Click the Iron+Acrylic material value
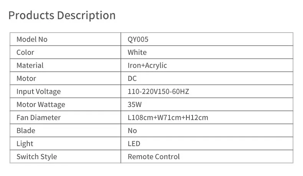 147,65
